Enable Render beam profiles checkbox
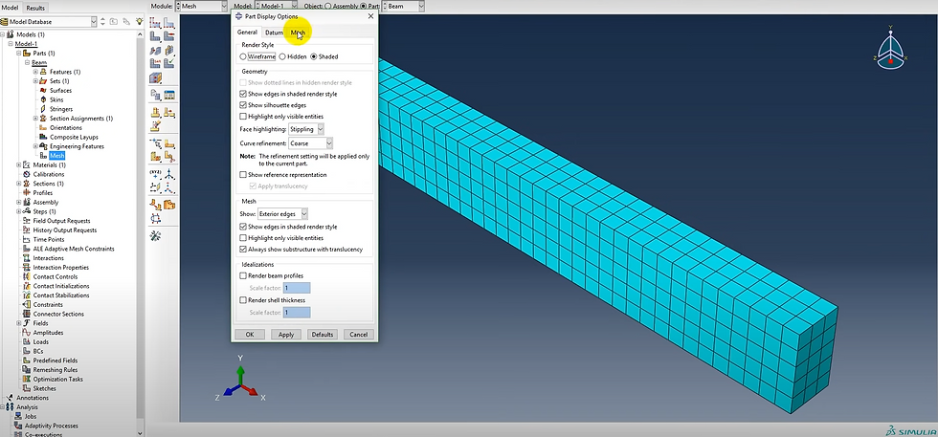The width and height of the screenshot is (938, 437). pos(243,275)
